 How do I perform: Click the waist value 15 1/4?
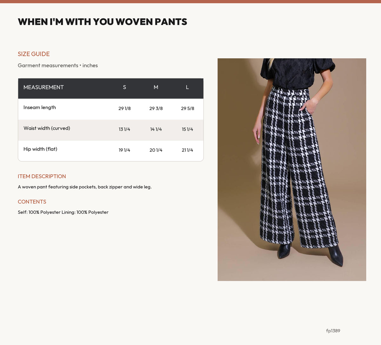[x=187, y=129]
